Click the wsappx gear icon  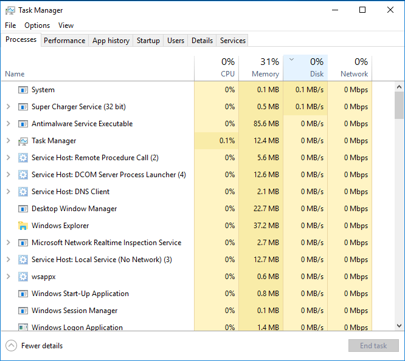point(23,277)
